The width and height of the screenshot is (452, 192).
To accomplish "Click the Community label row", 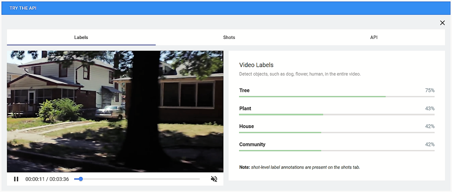I will click(x=337, y=146).
